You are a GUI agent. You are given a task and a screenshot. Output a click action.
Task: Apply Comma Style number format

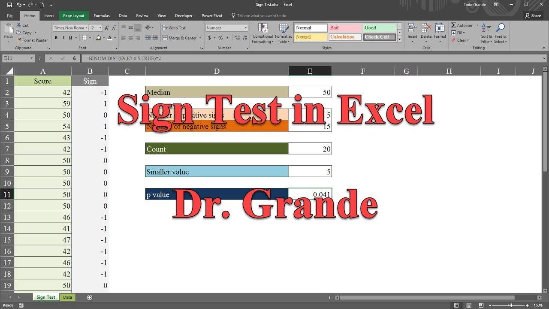coord(227,38)
